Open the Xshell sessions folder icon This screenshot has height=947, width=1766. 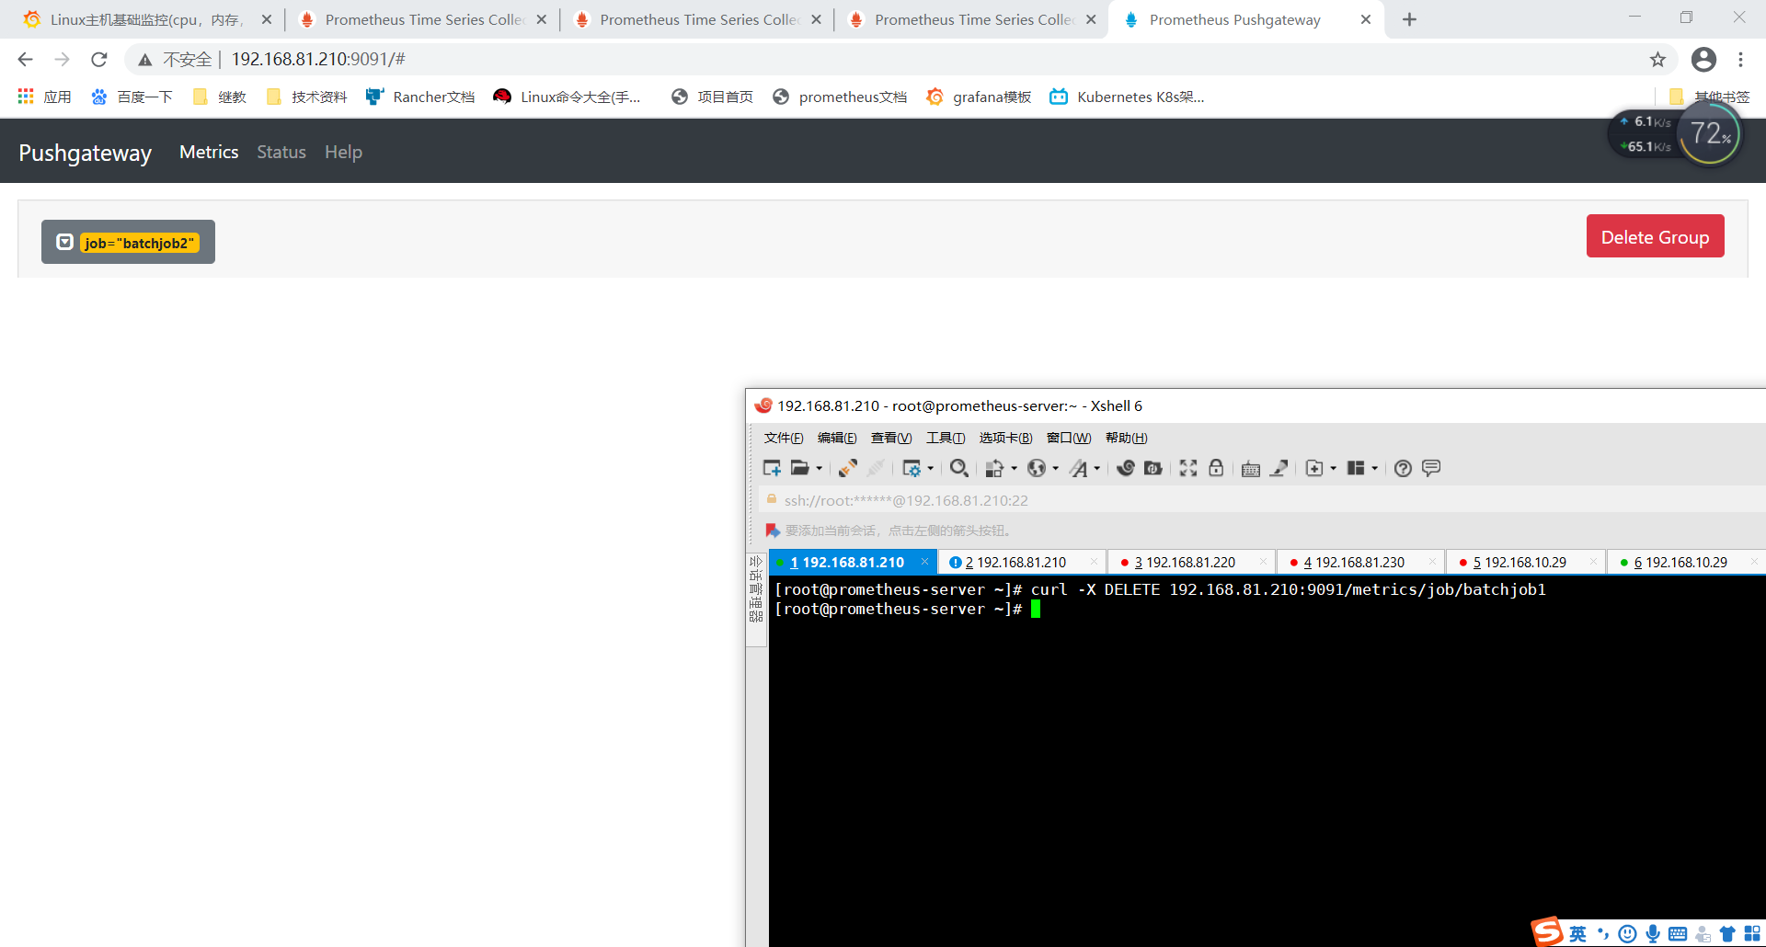tap(801, 468)
